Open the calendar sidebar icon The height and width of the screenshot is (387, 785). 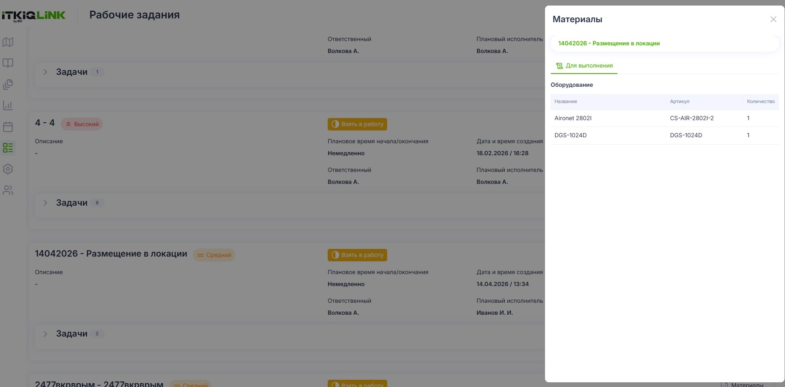[x=8, y=127]
